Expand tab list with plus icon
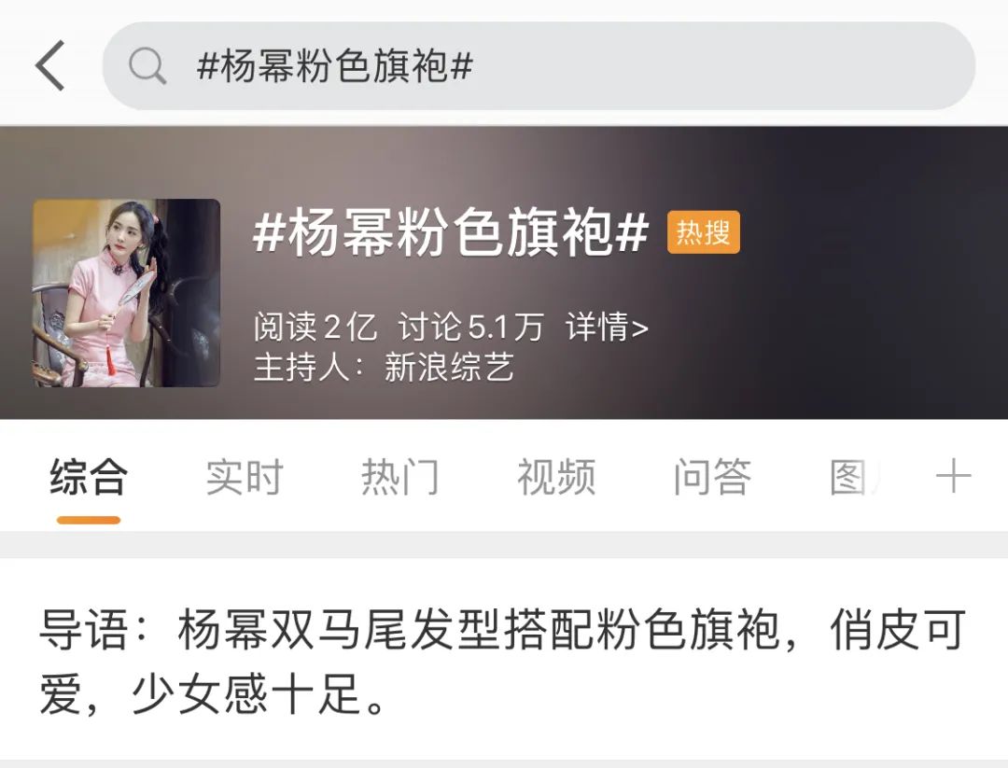This screenshot has width=1008, height=768. 953,476
